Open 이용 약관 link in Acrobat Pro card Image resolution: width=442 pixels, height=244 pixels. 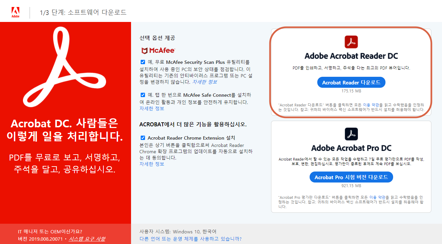click(377, 197)
